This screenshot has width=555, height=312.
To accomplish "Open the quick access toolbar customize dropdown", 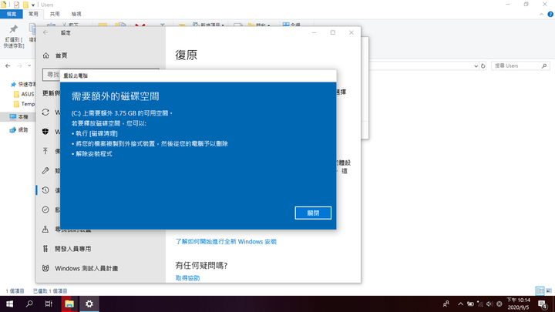I will (x=33, y=5).
